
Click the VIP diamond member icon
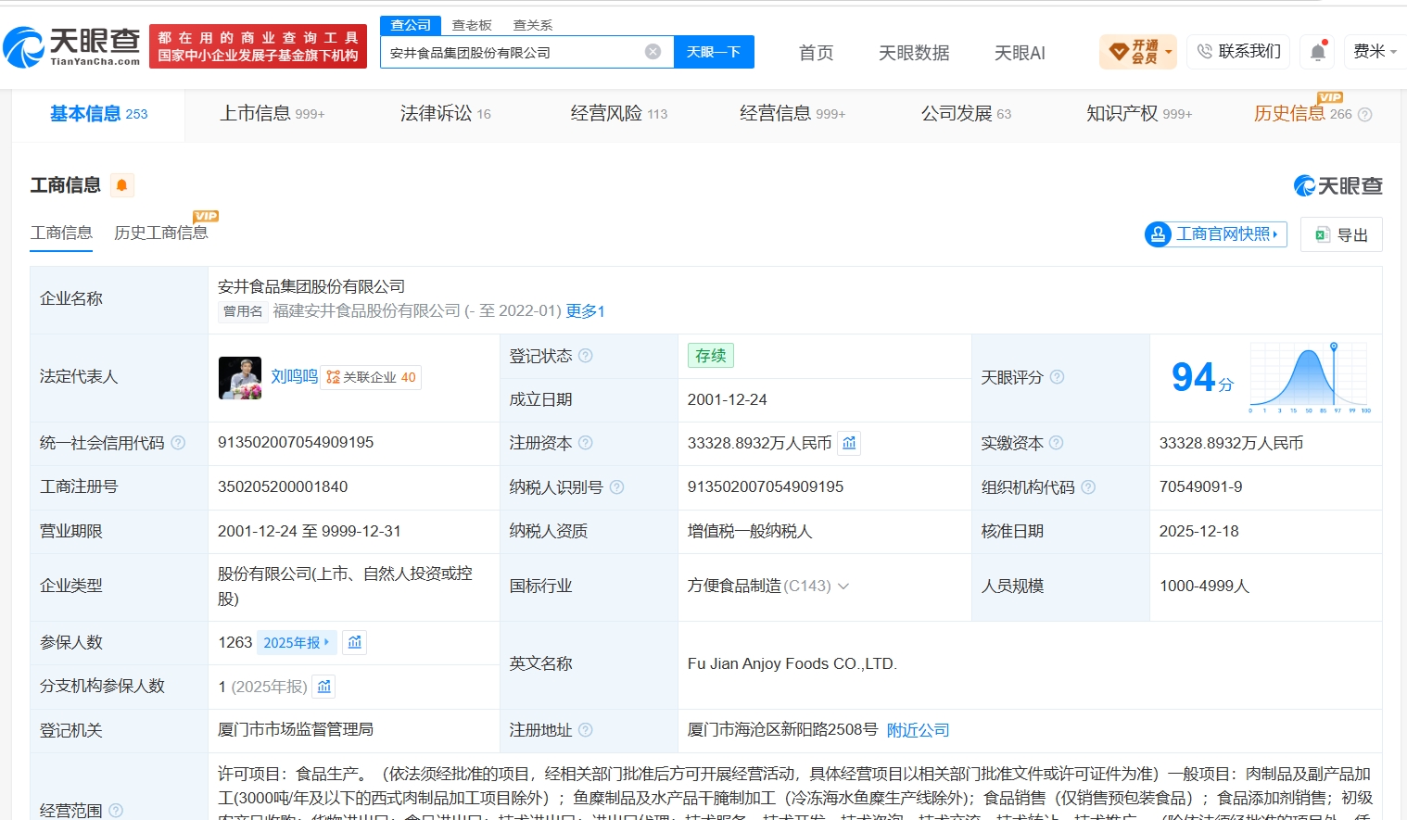click(x=1119, y=51)
